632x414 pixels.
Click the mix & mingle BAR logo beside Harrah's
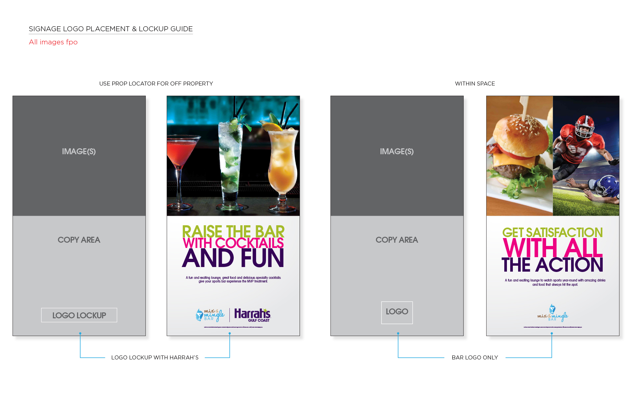[x=210, y=315]
